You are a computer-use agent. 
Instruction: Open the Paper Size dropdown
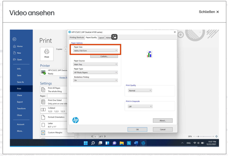[95, 51]
